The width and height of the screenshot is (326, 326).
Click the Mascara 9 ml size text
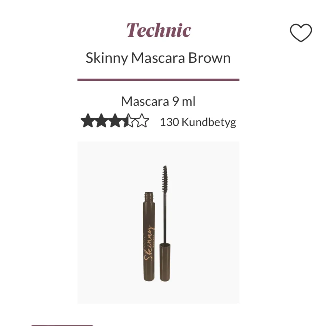[x=158, y=101]
